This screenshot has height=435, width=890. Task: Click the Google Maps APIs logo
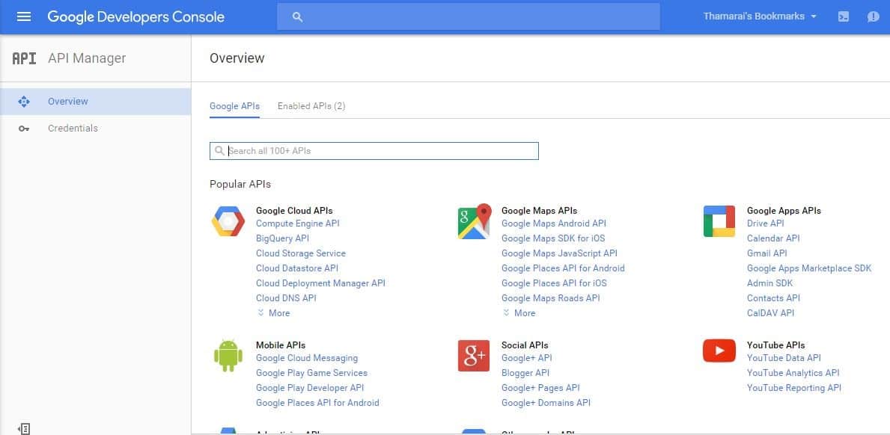click(475, 221)
